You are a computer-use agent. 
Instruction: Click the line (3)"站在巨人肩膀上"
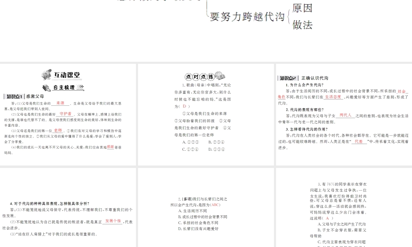tap(54, 234)
